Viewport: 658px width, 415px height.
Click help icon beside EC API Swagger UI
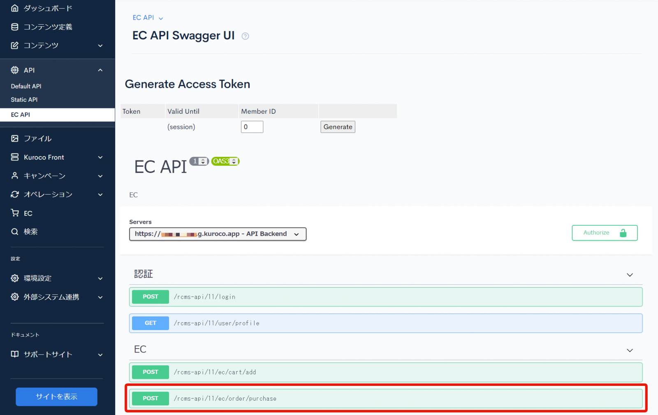(245, 36)
